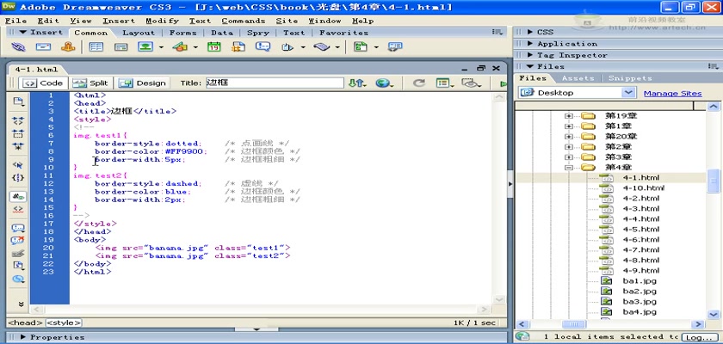The width and height of the screenshot is (723, 344).
Task: Open Images dropdown arrow in Insert bar
Action: tap(161, 47)
